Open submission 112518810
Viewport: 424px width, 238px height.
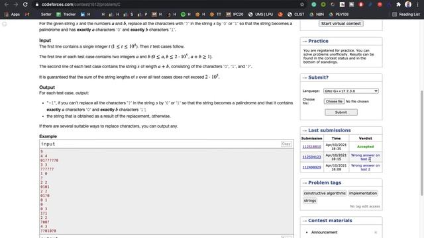pos(311,147)
